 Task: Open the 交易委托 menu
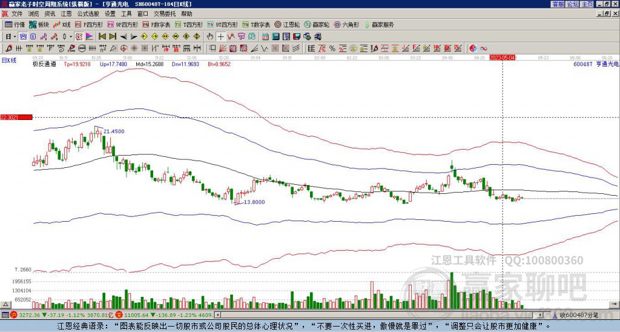pyautogui.click(x=165, y=14)
